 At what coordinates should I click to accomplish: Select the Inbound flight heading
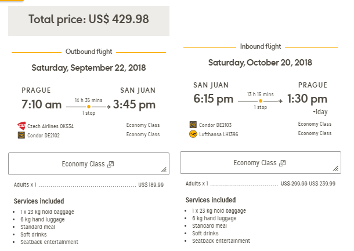tap(261, 46)
